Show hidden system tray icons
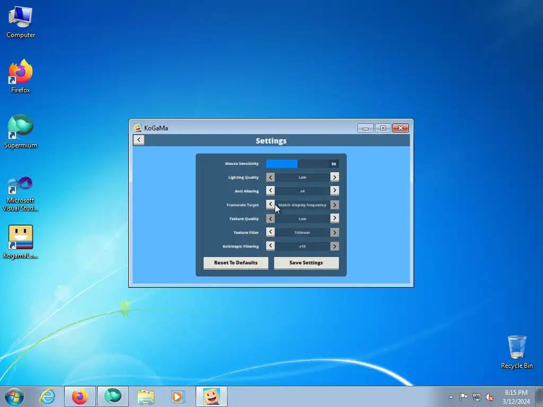 pos(451,397)
